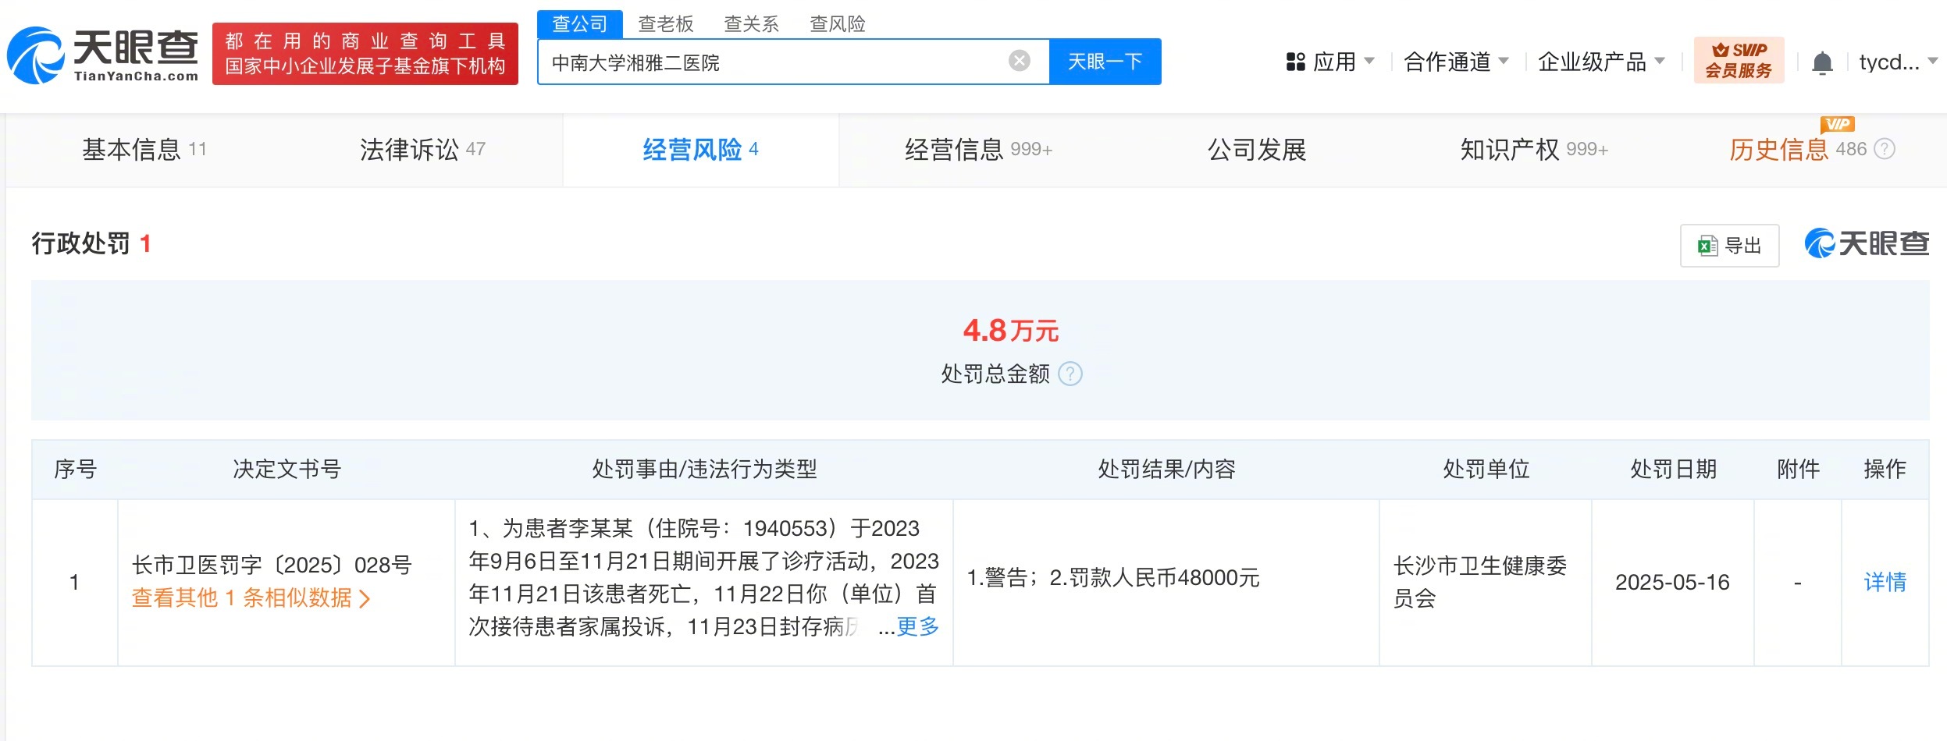
Task: Open the 经营风险 tab
Action: point(700,149)
